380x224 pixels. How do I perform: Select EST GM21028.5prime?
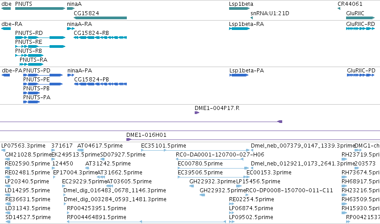[x=28, y=155]
